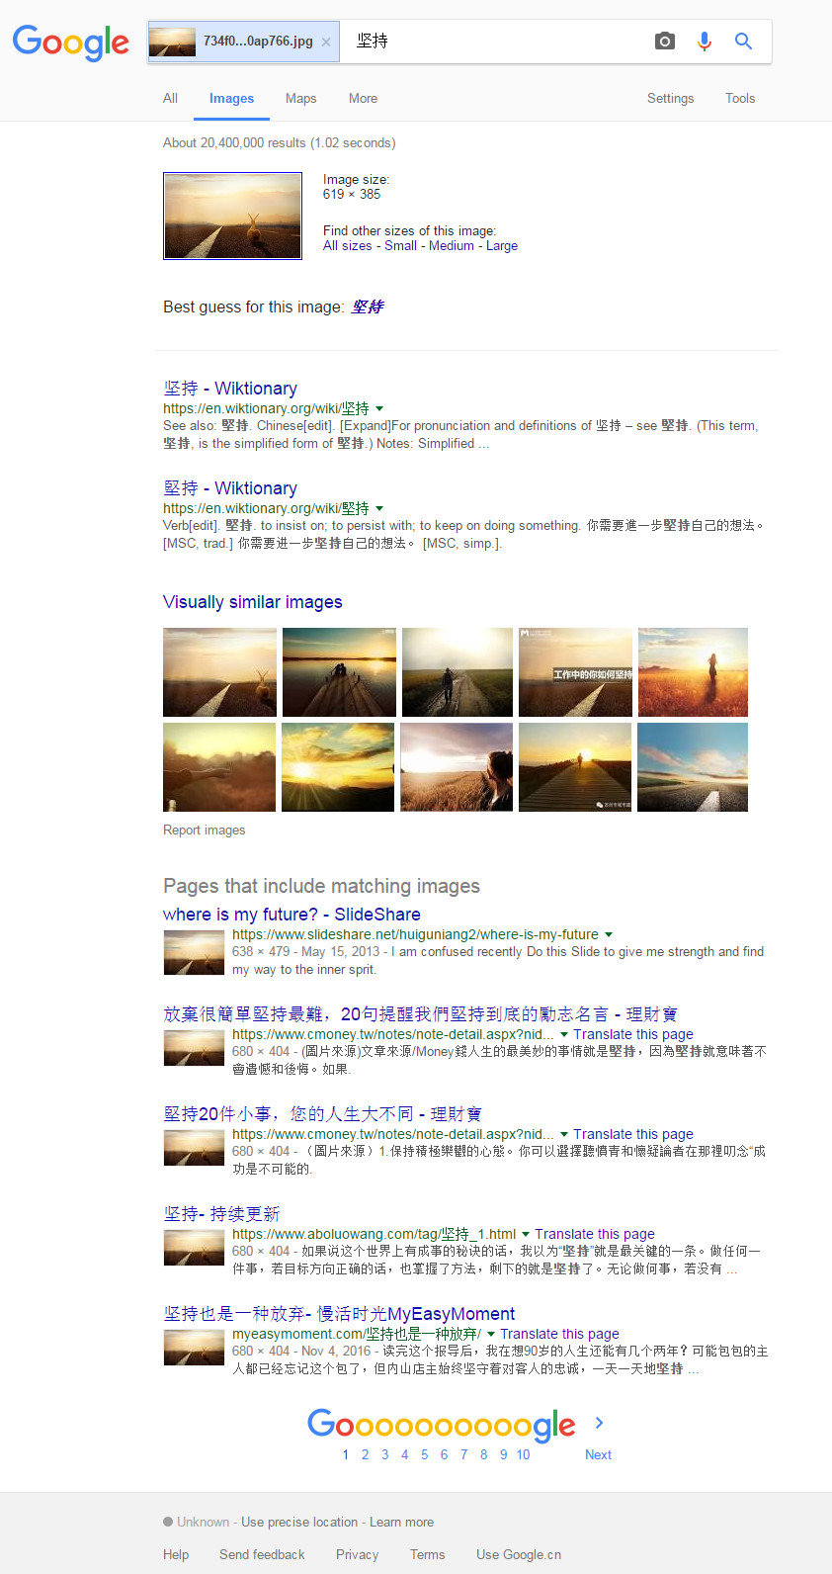
Task: Click the next-page arrow beside Gooooogle logo
Action: point(599,1423)
